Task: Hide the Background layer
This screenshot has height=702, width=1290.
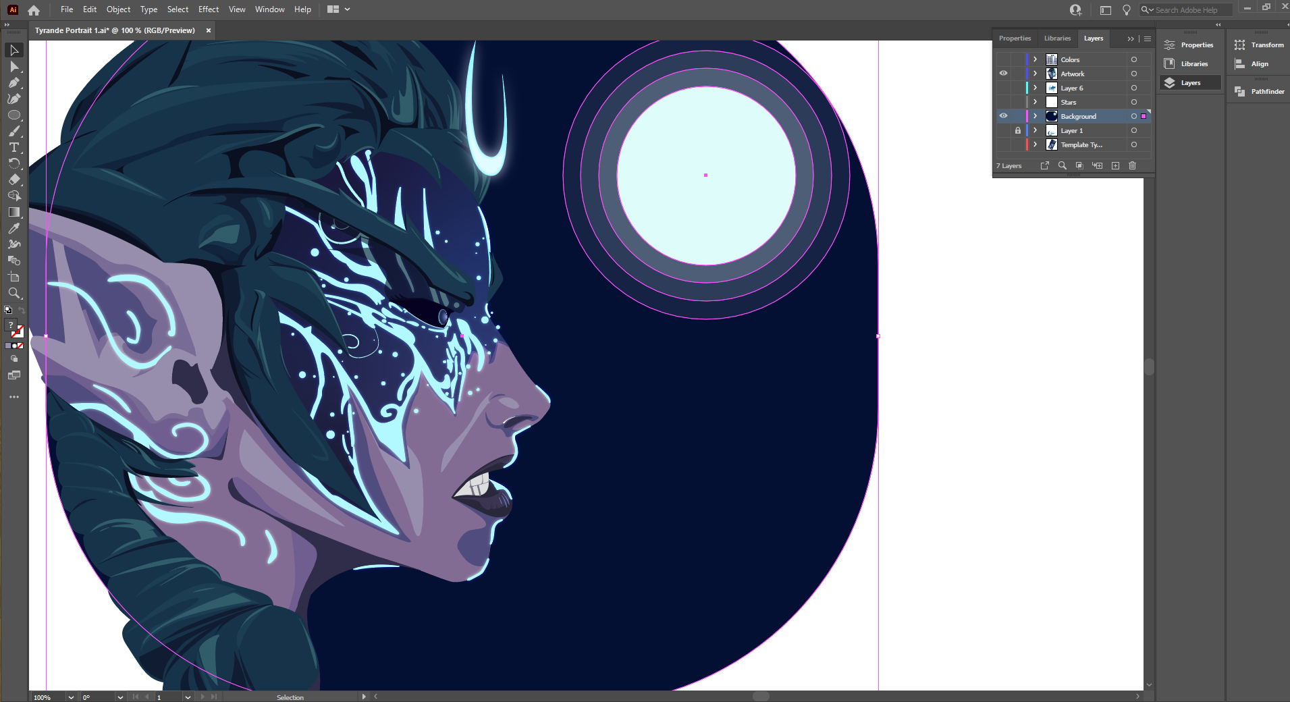Action: tap(1003, 116)
